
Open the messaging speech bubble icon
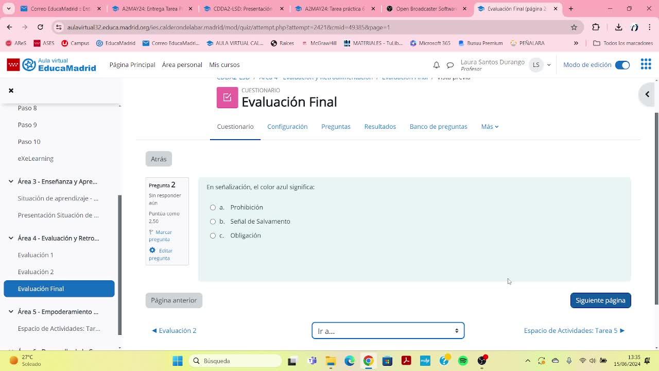point(450,65)
